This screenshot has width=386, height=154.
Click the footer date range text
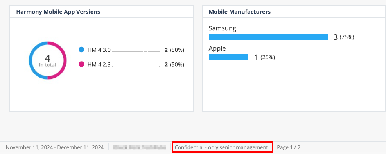click(55, 147)
